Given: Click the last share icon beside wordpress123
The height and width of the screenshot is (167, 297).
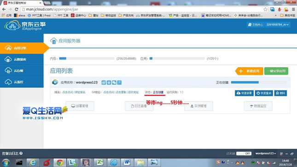Looking at the screenshot, I should click(119, 82).
